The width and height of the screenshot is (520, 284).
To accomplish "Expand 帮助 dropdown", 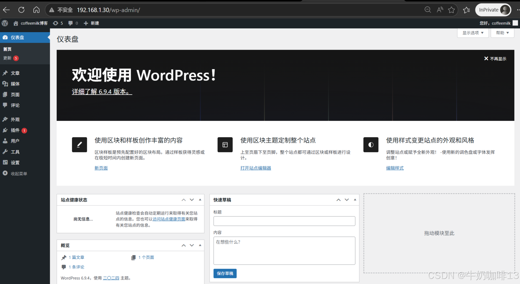I will [x=502, y=33].
